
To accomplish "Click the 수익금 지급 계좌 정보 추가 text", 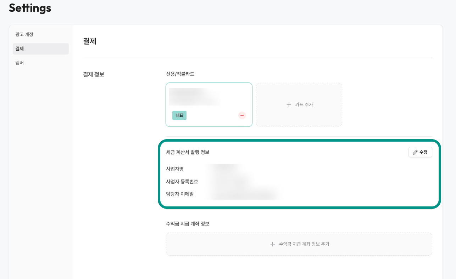I will (304, 244).
